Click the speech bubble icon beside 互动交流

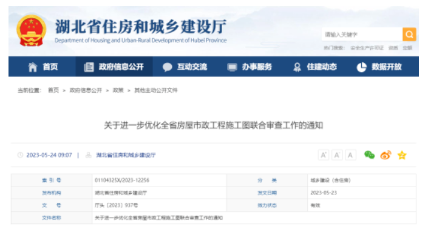tap(168, 67)
